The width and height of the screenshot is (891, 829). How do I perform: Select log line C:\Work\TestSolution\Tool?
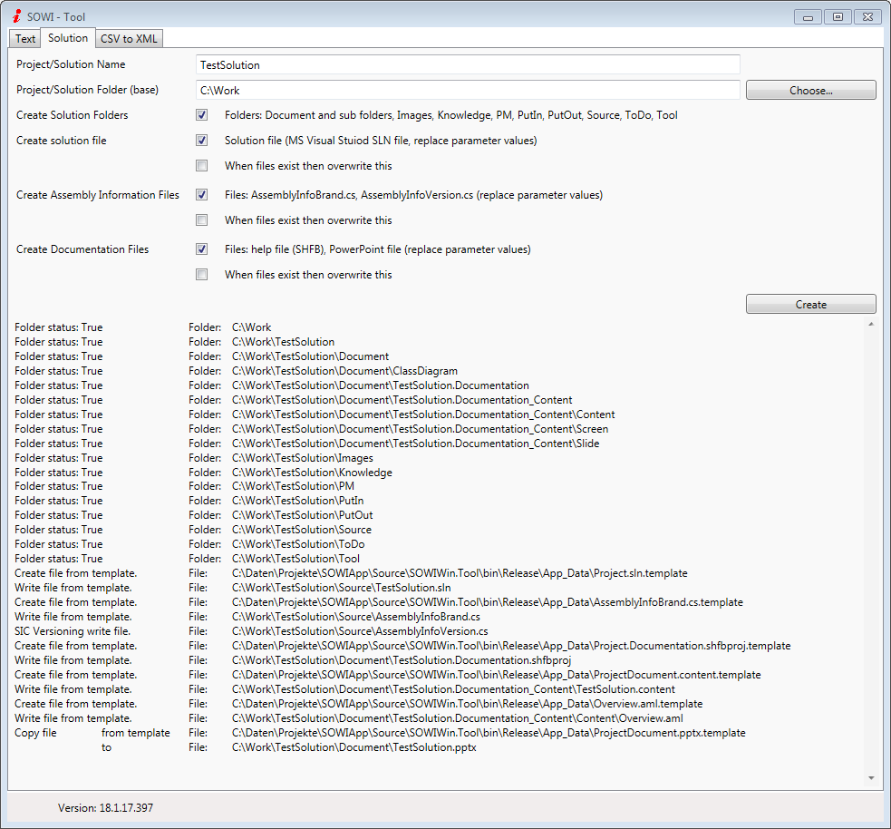(295, 559)
